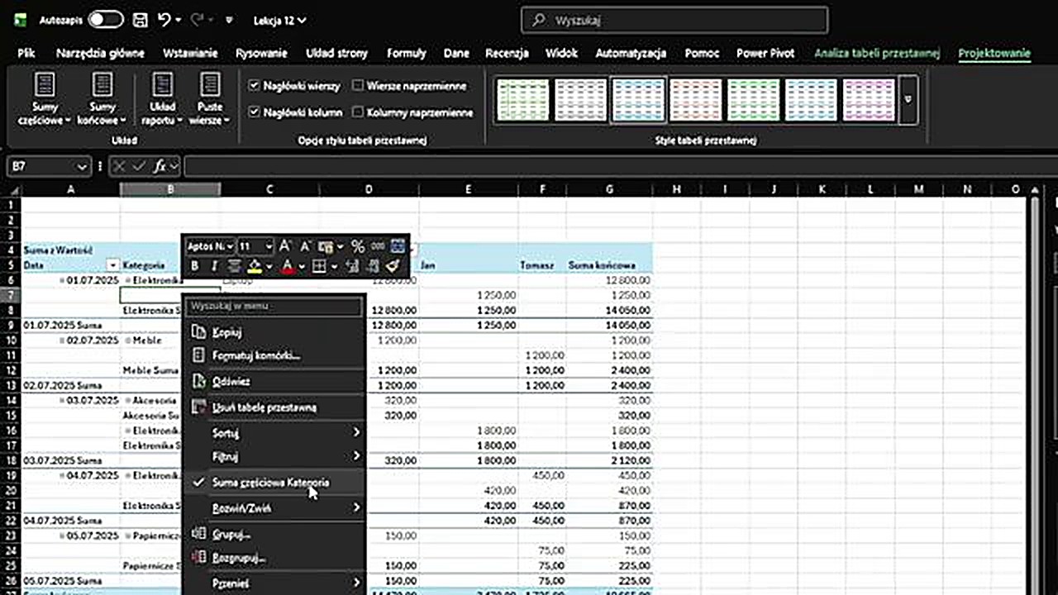The width and height of the screenshot is (1058, 595).
Task: Select Suma częściowa Kategoria menu entry
Action: click(270, 483)
